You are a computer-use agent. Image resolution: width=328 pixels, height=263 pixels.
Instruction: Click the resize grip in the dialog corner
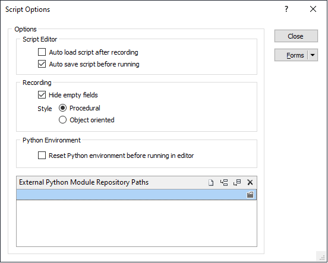(322, 257)
